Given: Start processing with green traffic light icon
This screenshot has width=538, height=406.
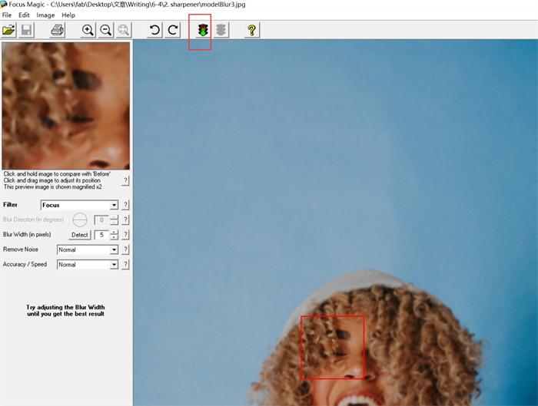Looking at the screenshot, I should coord(203,30).
